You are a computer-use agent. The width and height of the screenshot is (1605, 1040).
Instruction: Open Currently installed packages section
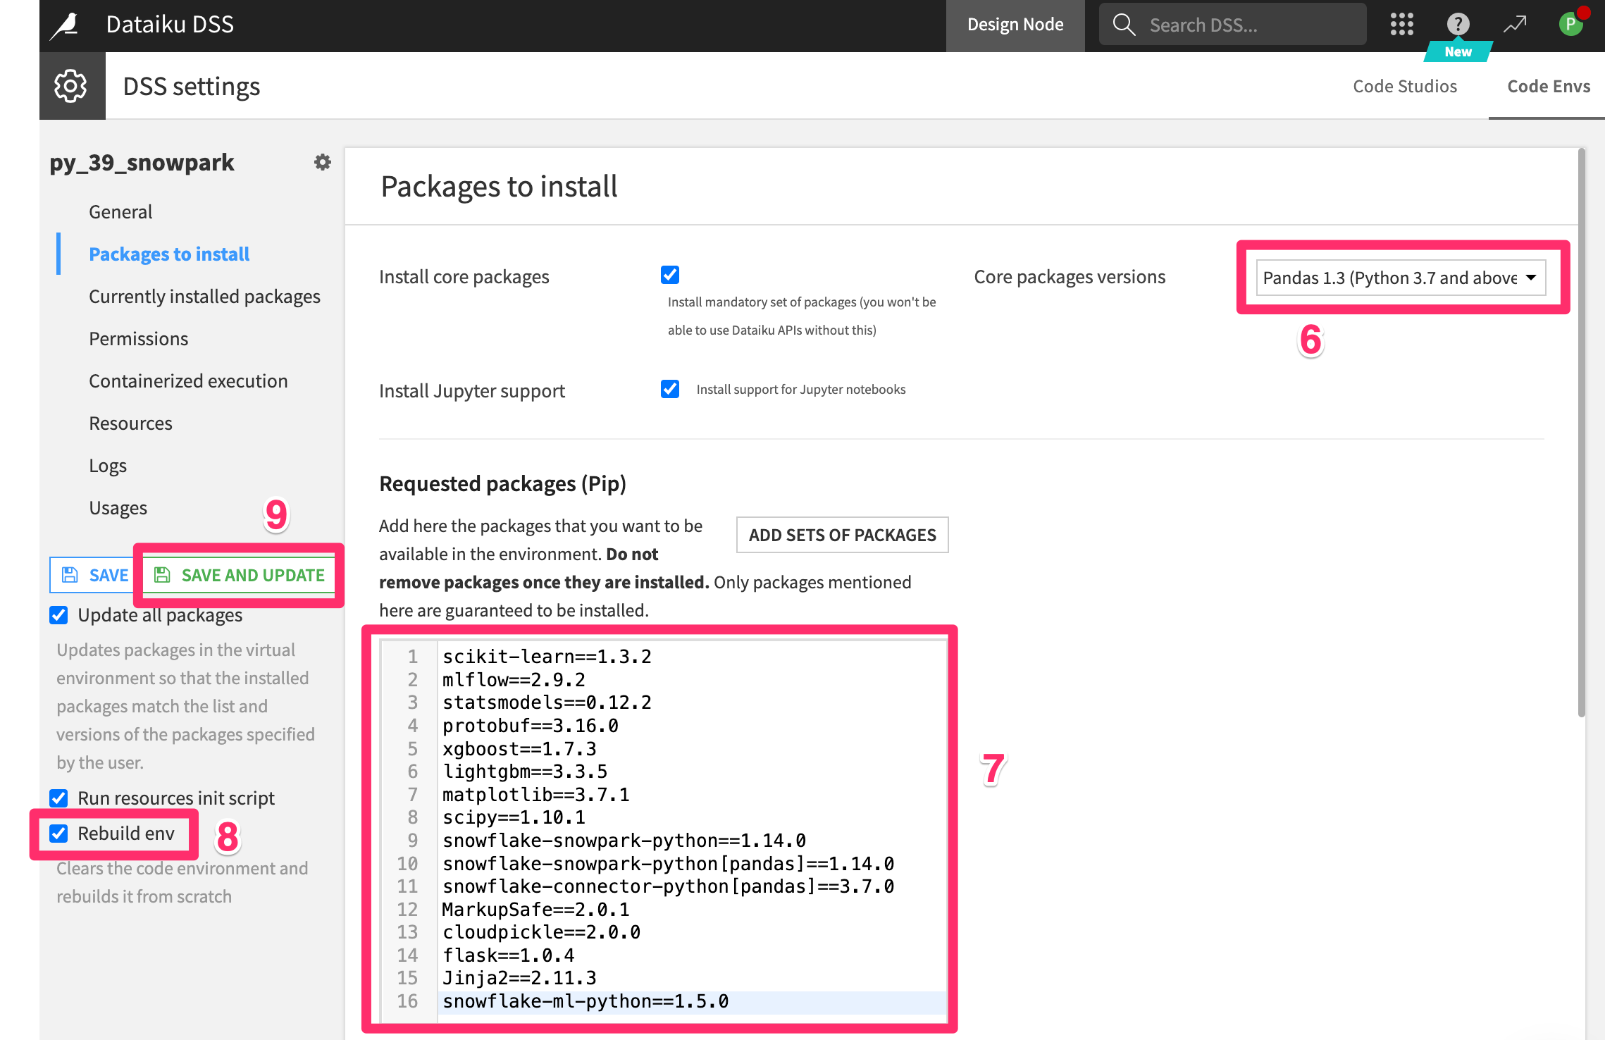[204, 297]
